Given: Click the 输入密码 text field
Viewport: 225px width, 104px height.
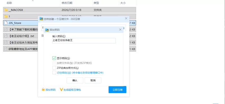Looking at the screenshot, I should point(84,40).
